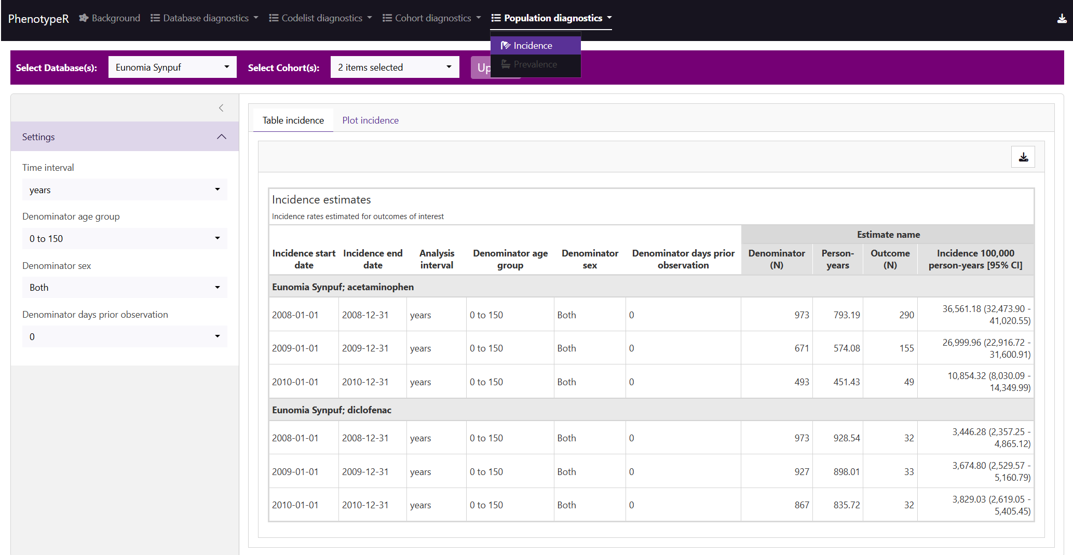Click the Background gear icon

pos(84,18)
